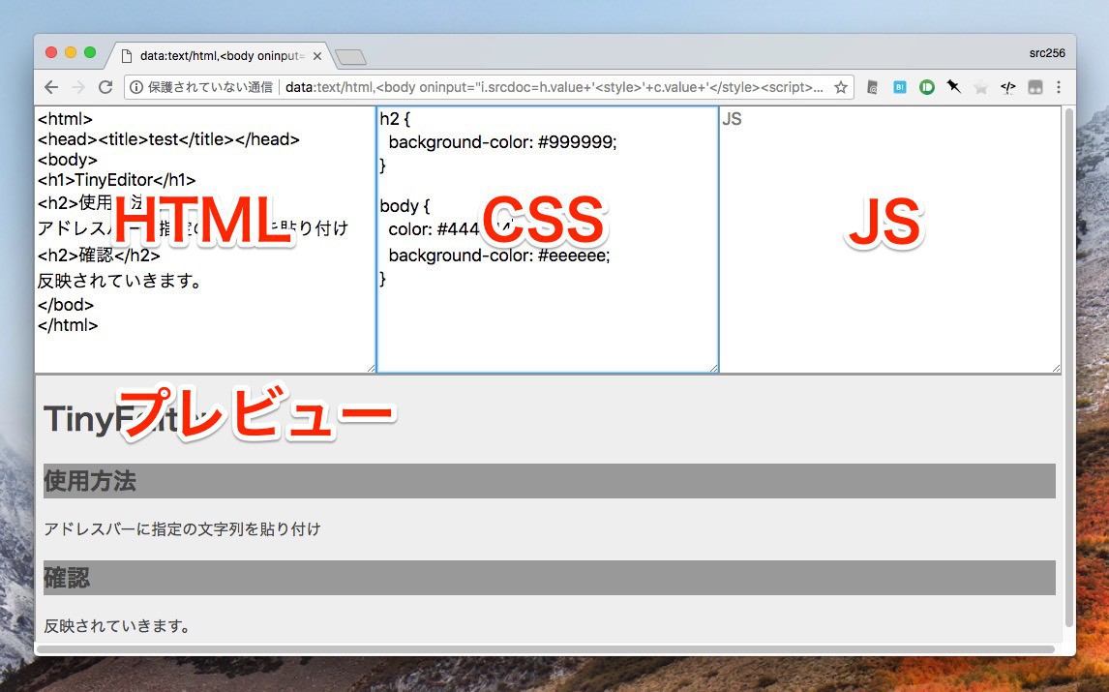Image resolution: width=1109 pixels, height=692 pixels.
Task: Click the 確認 heading in preview
Action: click(x=67, y=578)
